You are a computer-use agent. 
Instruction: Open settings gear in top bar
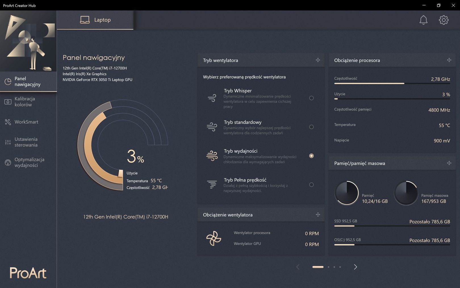[444, 20]
